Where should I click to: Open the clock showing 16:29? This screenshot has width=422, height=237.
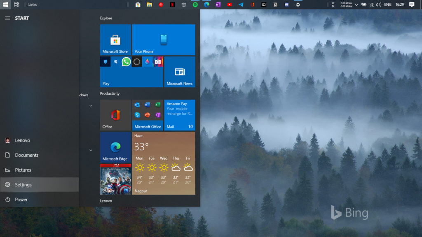(400, 5)
